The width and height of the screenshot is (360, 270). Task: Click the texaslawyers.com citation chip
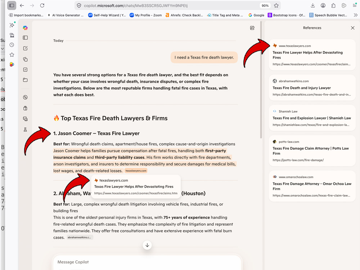[x=136, y=171]
